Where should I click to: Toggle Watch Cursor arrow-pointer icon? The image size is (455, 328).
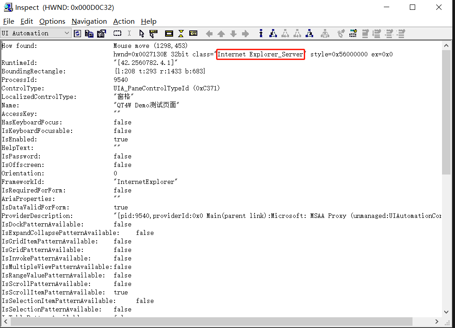point(141,34)
